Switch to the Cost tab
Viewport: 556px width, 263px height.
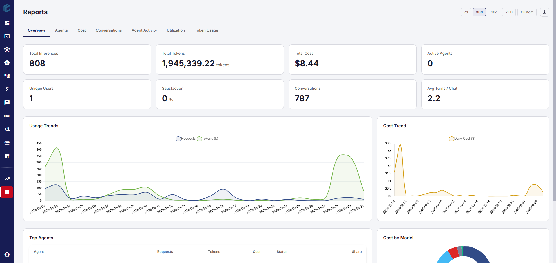click(82, 30)
